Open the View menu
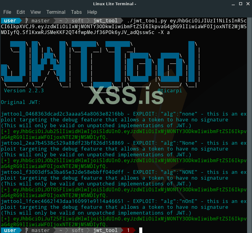Image resolution: width=252 pixels, height=233 pixels. [36, 12]
